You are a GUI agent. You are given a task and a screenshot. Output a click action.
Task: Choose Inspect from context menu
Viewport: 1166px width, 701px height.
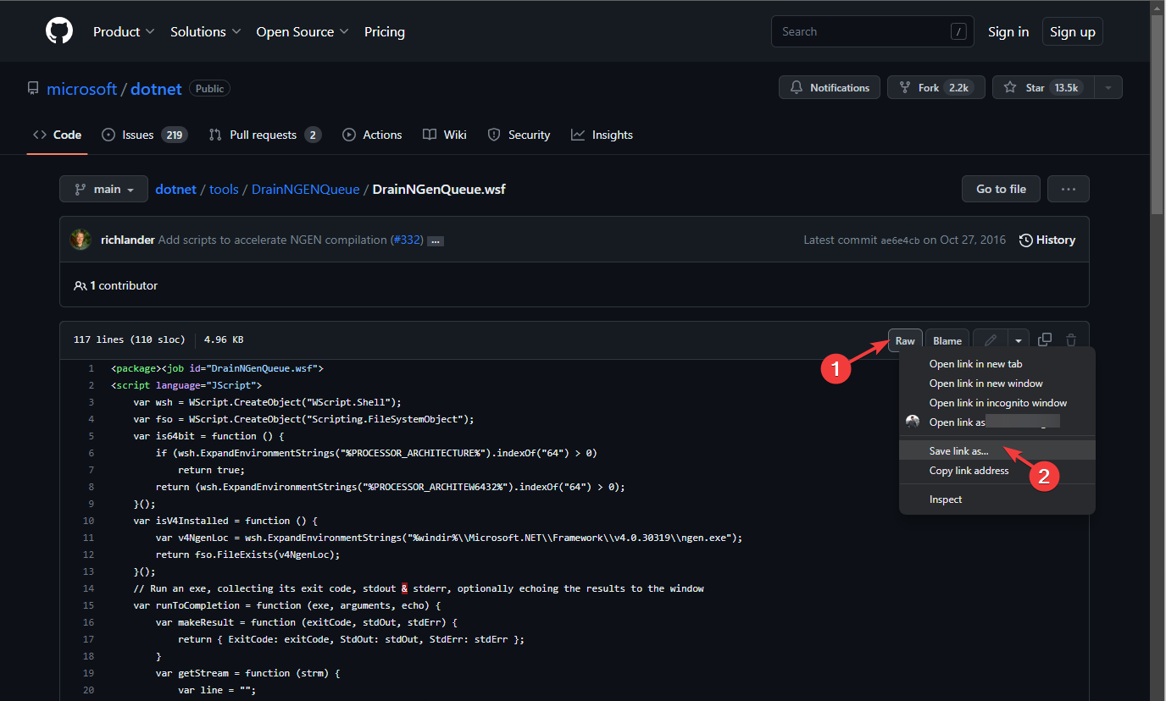[x=997, y=500]
